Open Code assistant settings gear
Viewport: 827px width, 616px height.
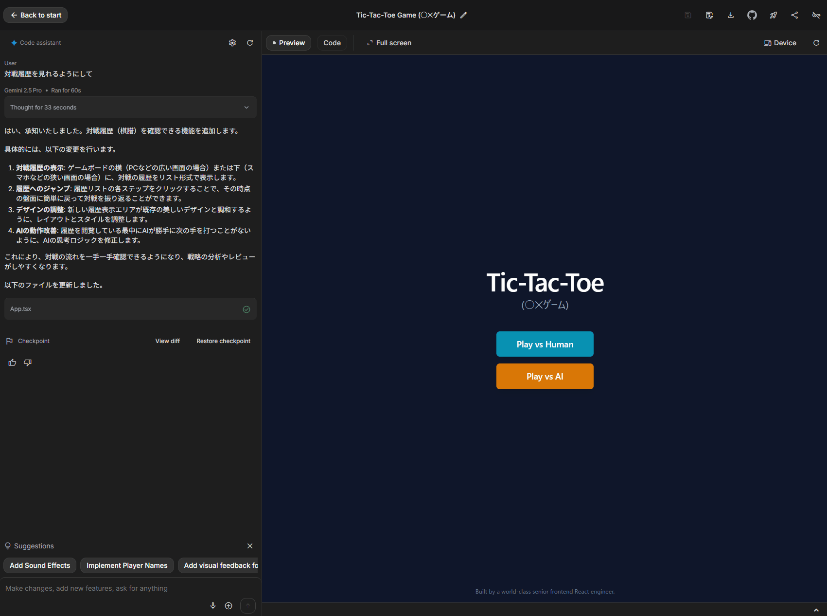tap(232, 43)
